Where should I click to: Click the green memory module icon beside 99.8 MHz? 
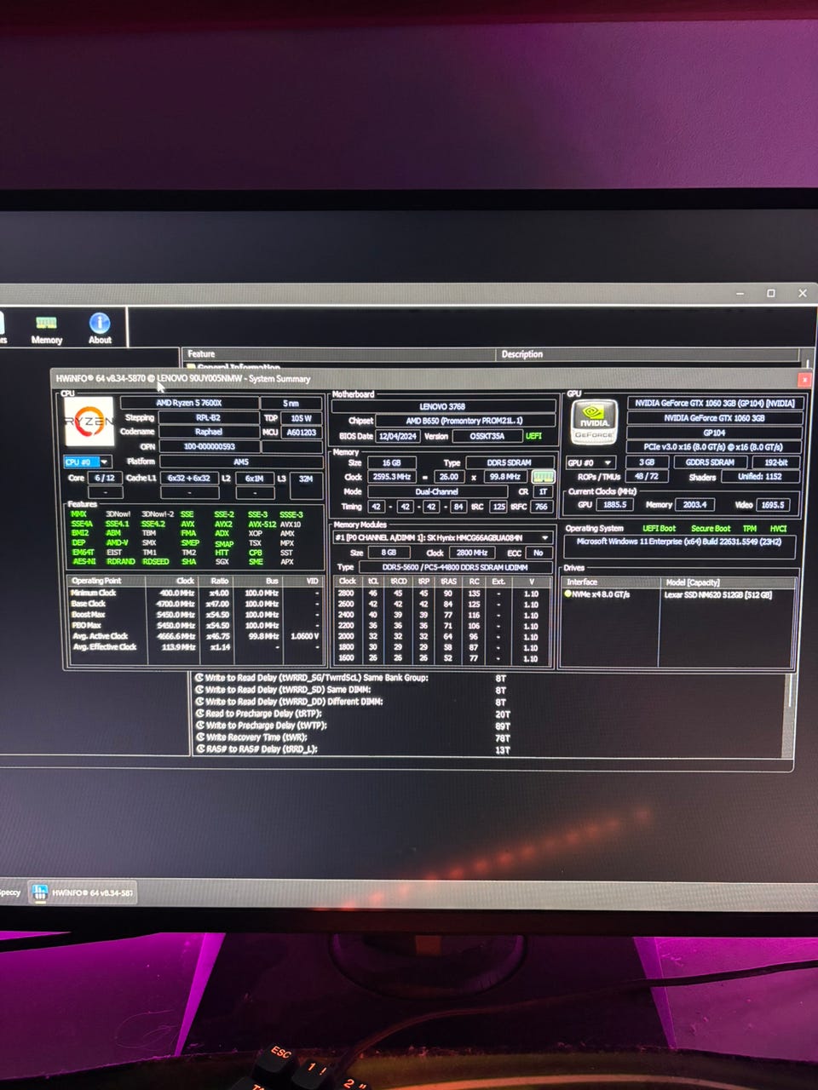[x=543, y=477]
